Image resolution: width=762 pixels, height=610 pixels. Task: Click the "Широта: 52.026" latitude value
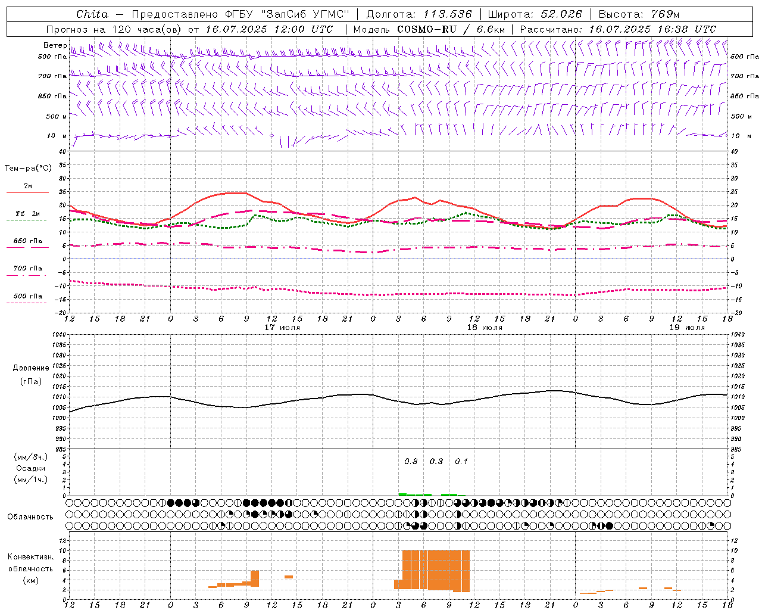coord(535,14)
